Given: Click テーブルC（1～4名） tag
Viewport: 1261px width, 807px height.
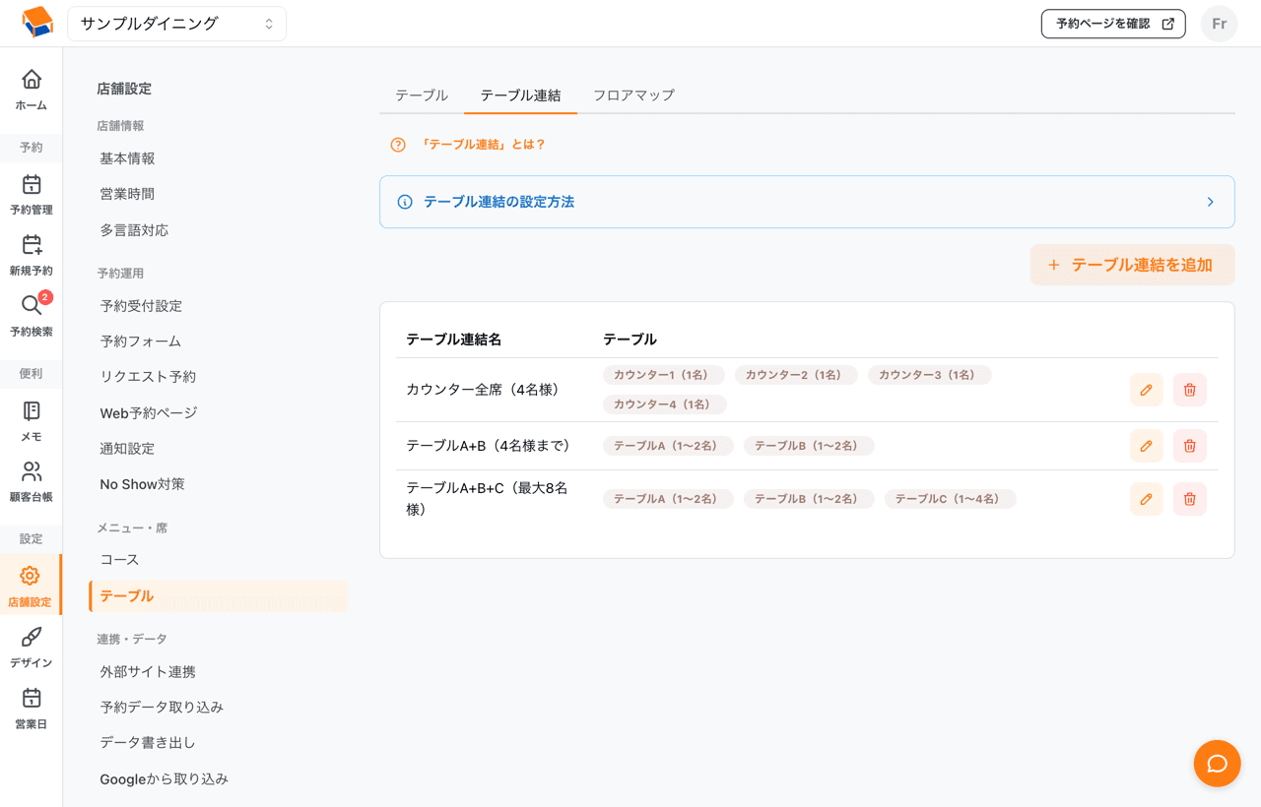Looking at the screenshot, I should coord(949,499).
